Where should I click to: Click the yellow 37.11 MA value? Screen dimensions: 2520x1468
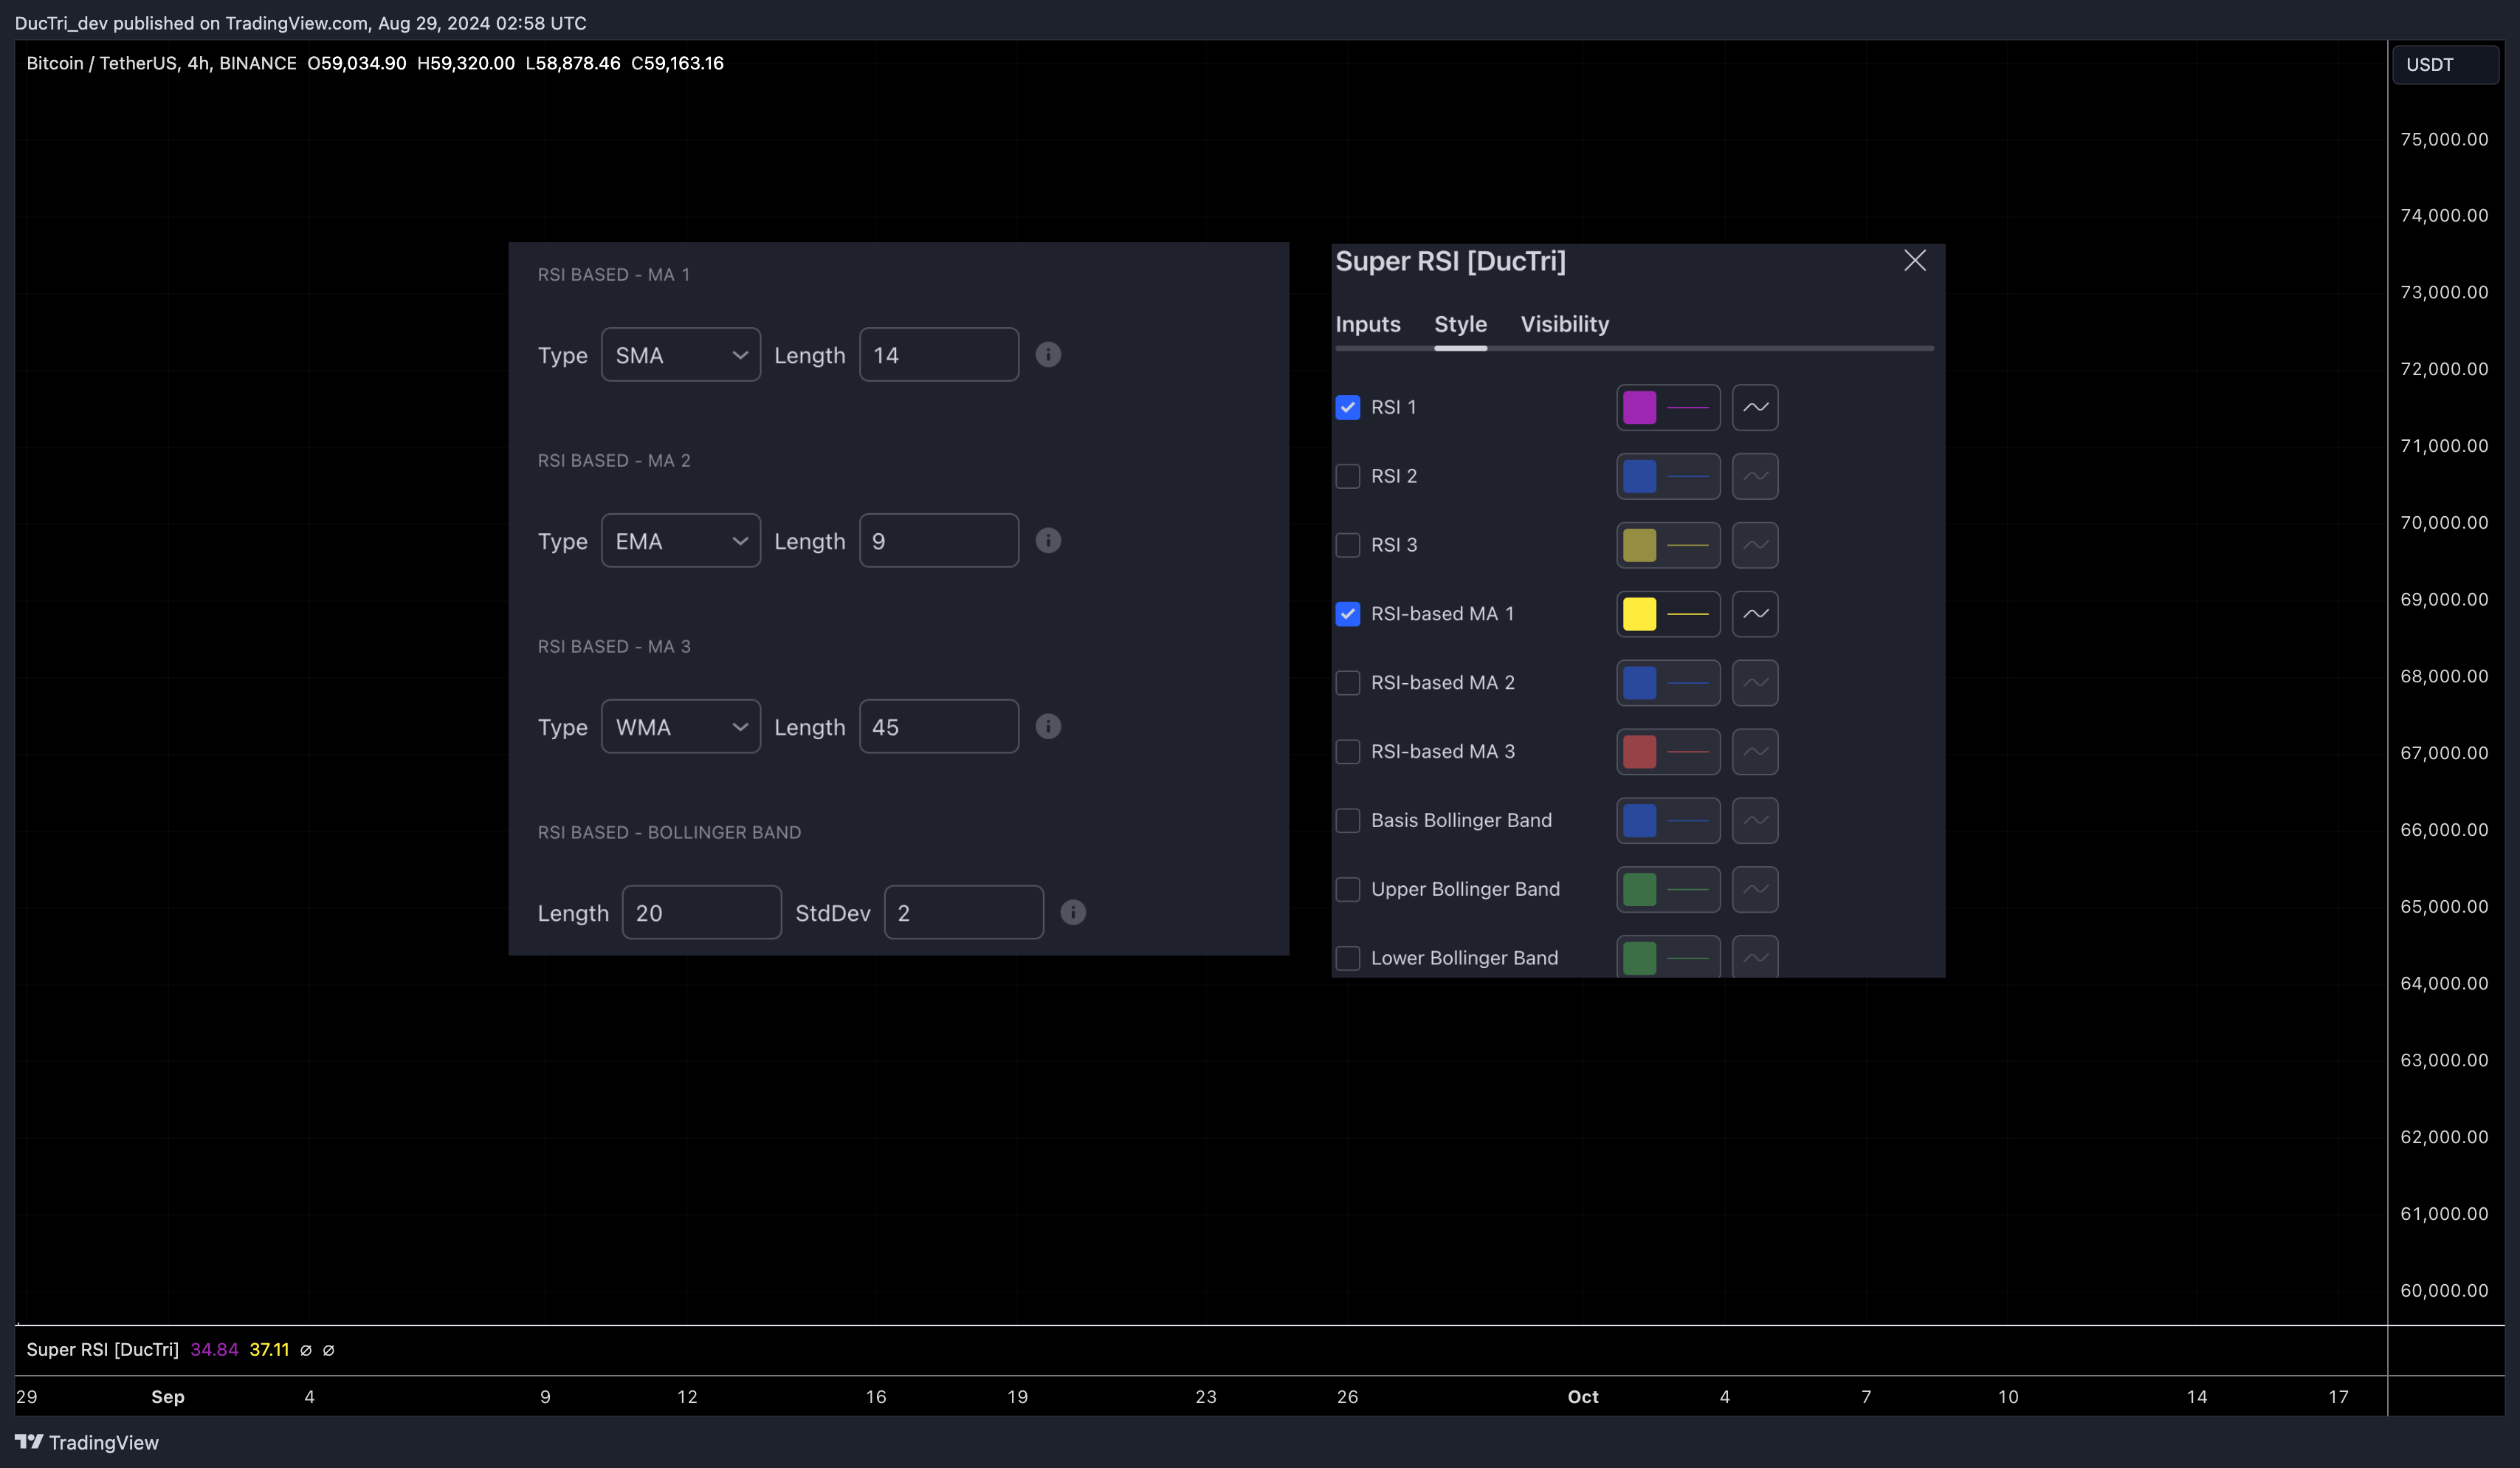(x=269, y=1349)
